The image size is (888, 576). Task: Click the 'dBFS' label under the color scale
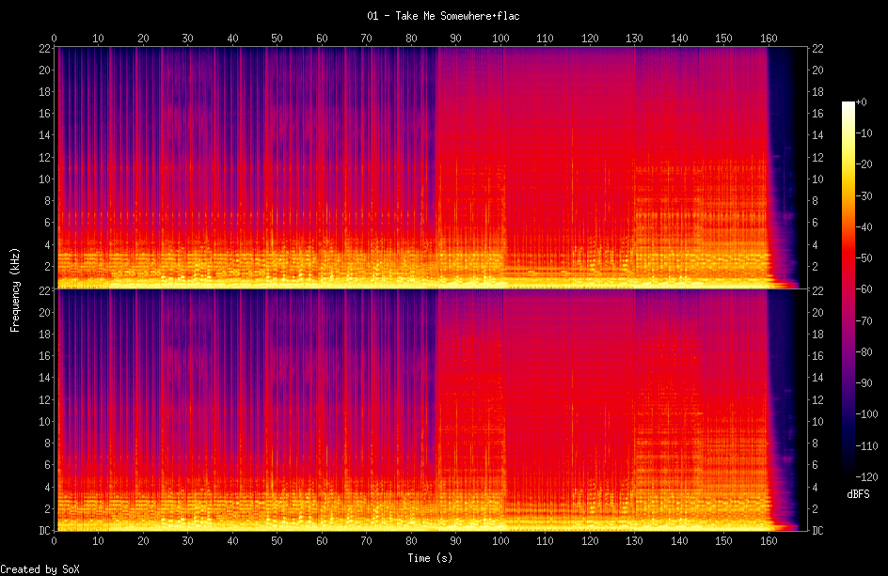coord(857,493)
